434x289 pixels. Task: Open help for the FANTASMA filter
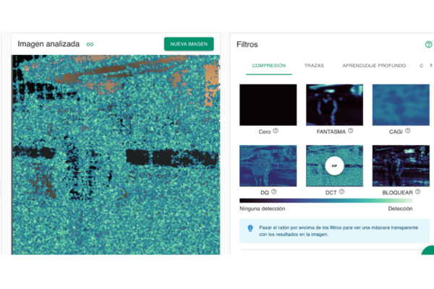point(351,131)
